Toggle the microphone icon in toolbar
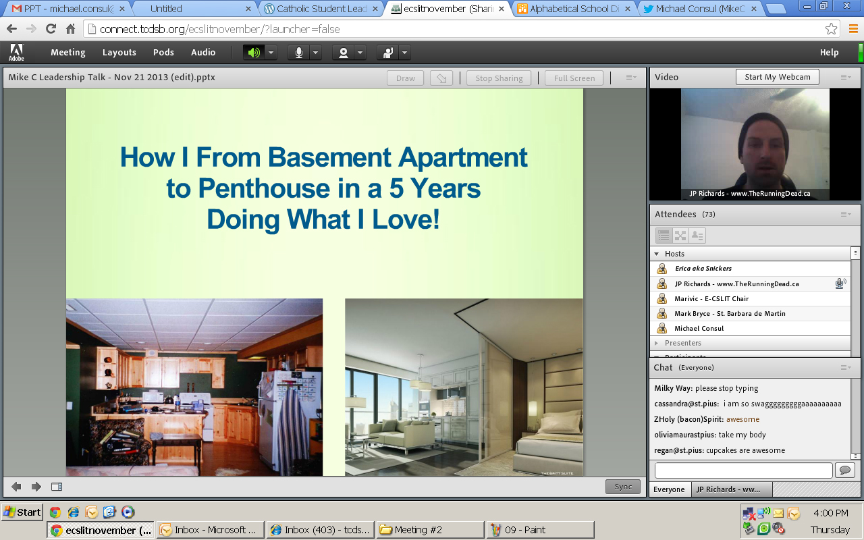The height and width of the screenshot is (540, 864). point(298,53)
